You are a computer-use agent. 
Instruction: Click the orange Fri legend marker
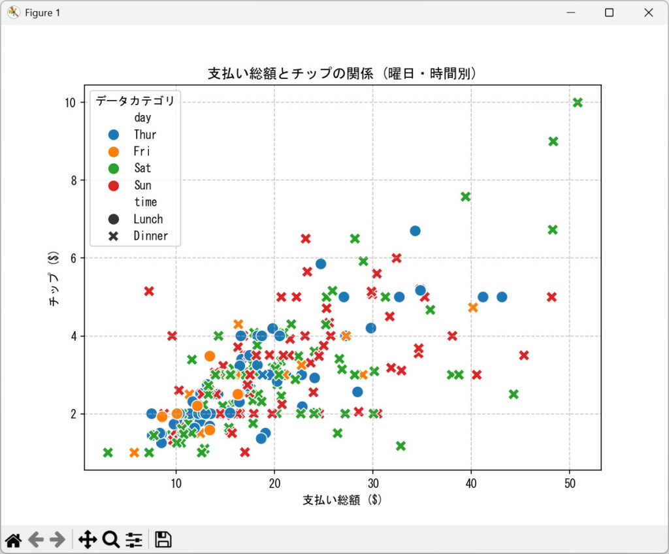click(x=113, y=152)
